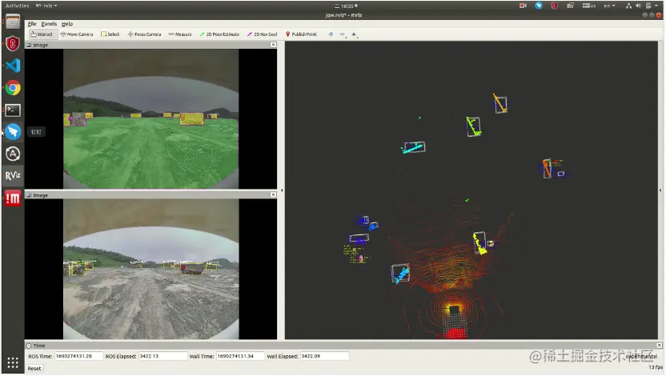The height and width of the screenshot is (376, 666).
Task: Switch to RViz in the dock
Action: coord(13,175)
